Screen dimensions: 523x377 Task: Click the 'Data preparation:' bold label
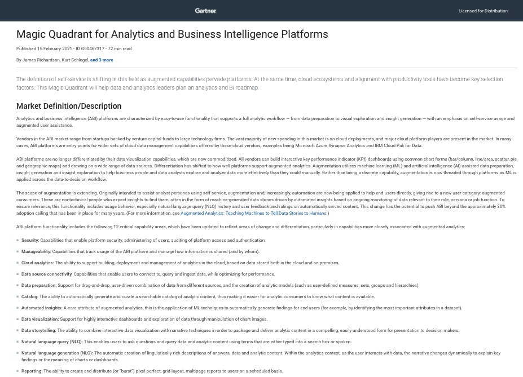coord(39,285)
